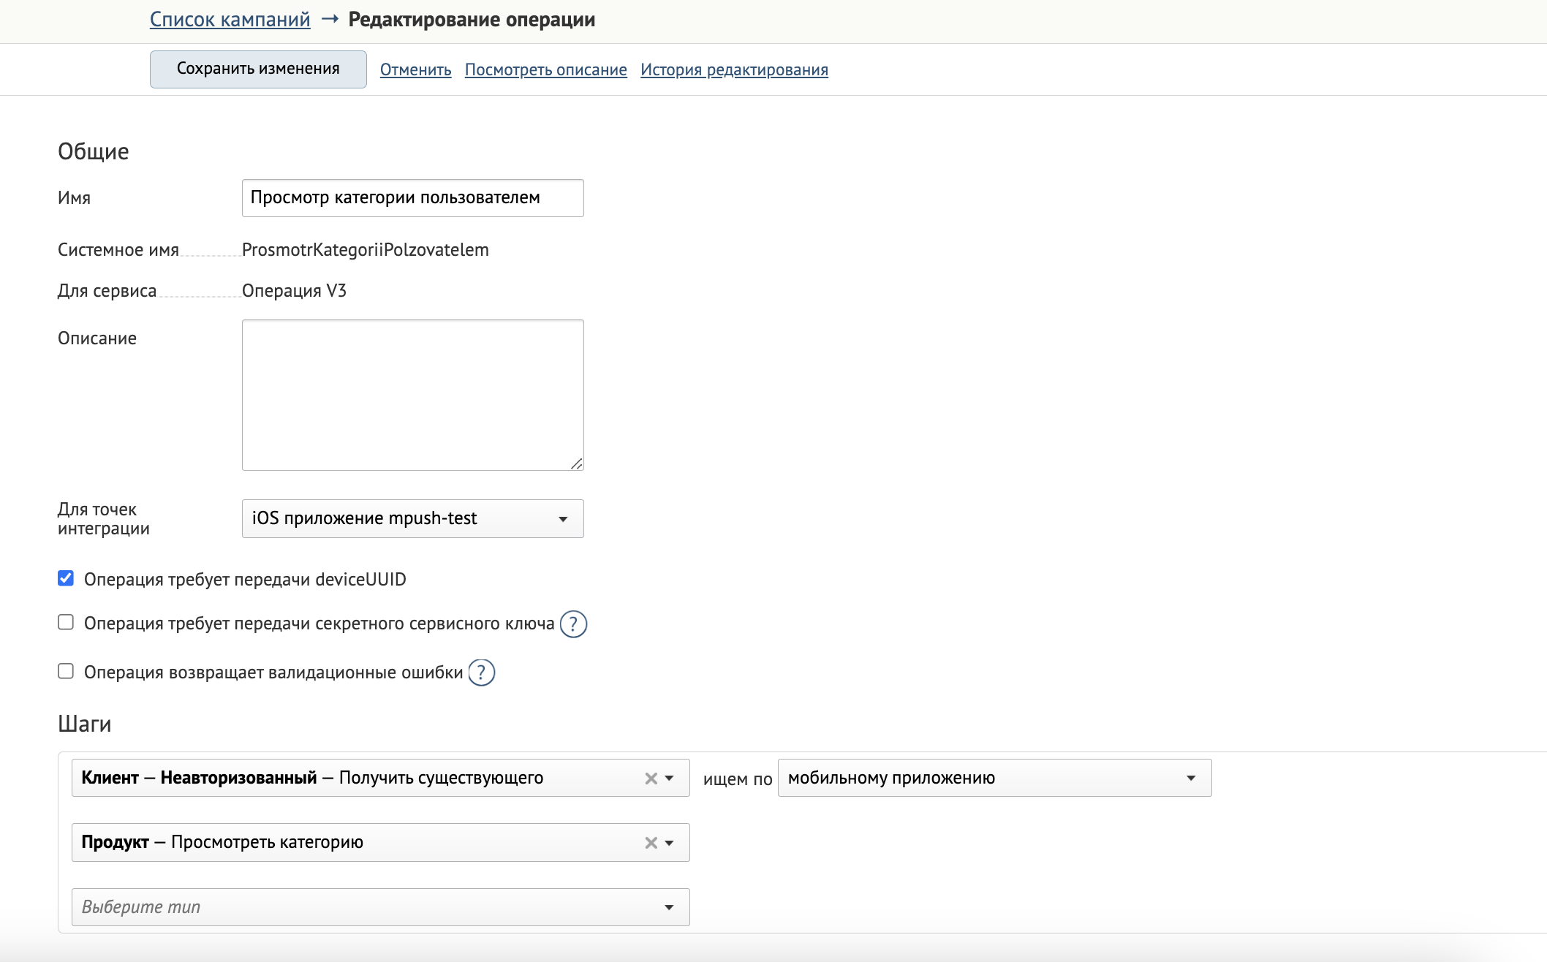
Task: Click the Системное имя label
Action: click(118, 250)
